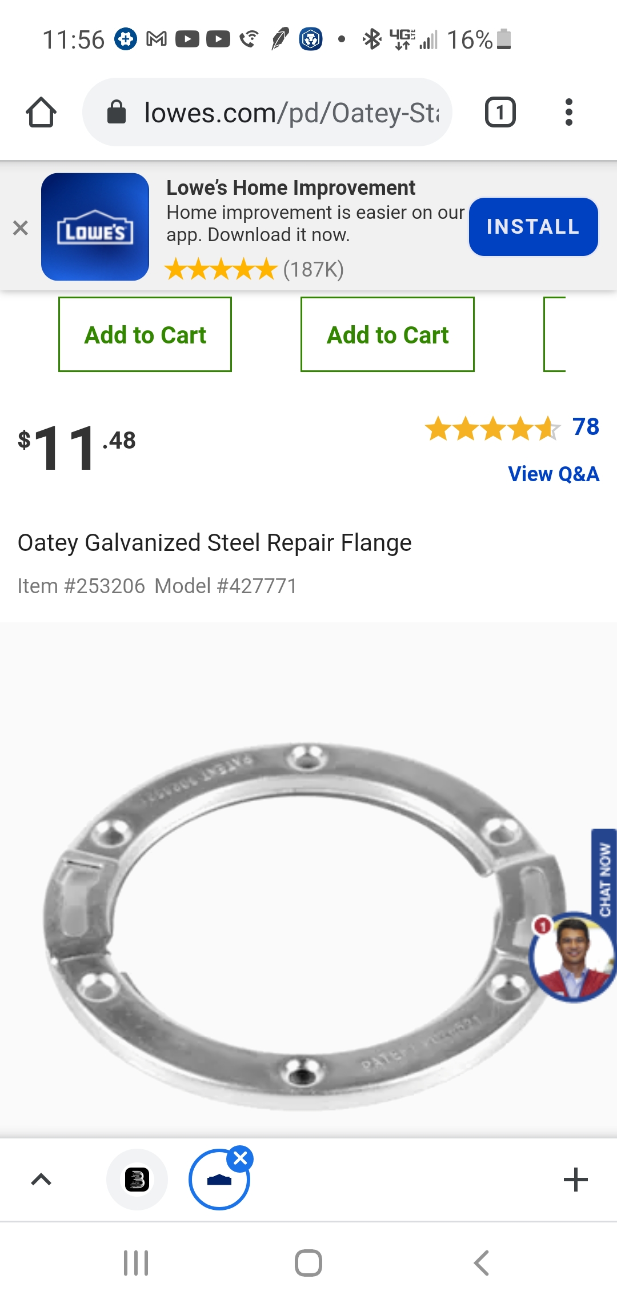Open chat with the Lowe's associate avatar
Image resolution: width=617 pixels, height=1303 pixels.
[x=574, y=957]
